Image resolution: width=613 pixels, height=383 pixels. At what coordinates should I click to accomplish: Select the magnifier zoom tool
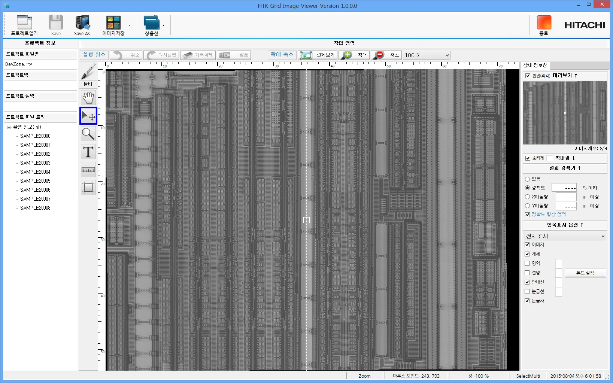point(88,134)
